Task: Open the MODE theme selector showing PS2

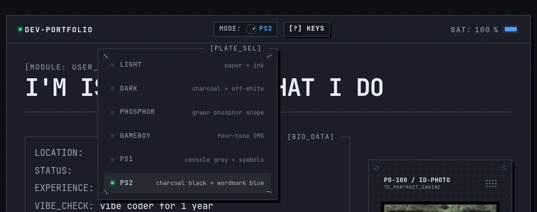Action: pyautogui.click(x=246, y=29)
